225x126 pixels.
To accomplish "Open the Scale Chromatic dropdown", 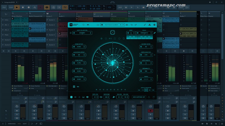I will pos(144,33).
